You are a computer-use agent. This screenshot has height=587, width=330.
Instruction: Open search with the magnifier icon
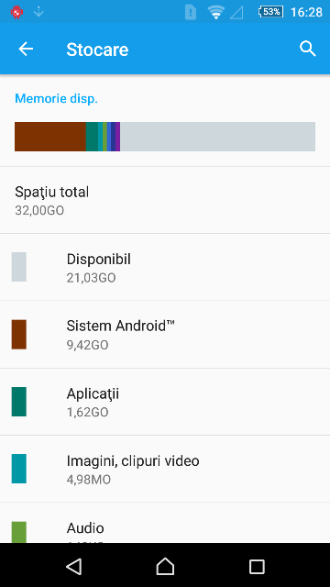pos(308,49)
